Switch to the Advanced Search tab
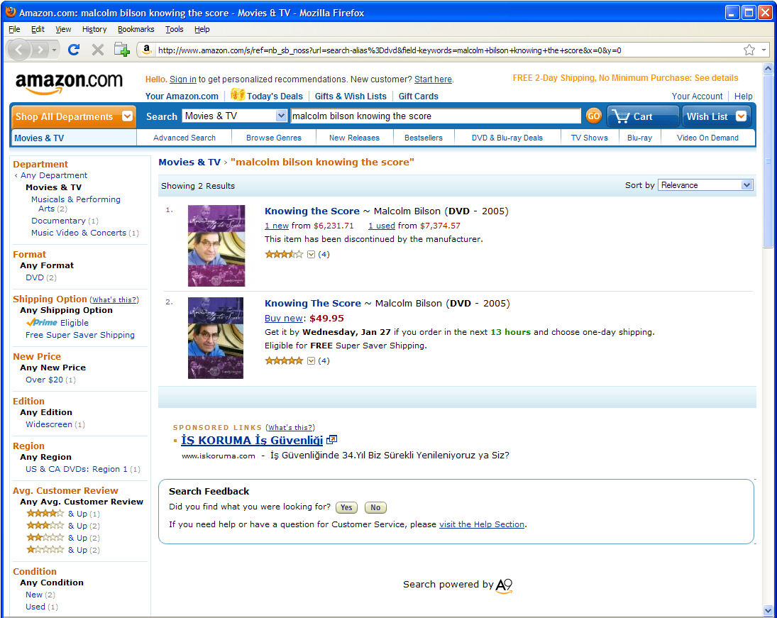 [x=184, y=138]
